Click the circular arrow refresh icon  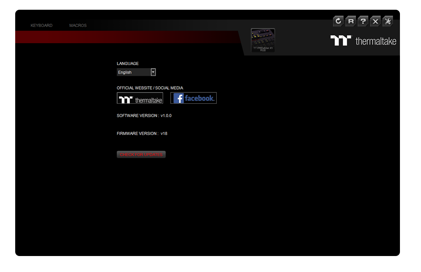point(338,21)
